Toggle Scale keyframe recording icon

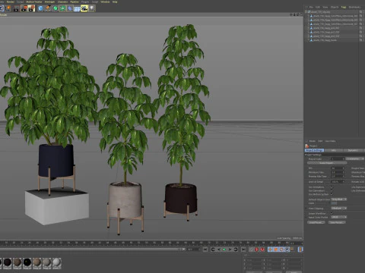[276, 249]
